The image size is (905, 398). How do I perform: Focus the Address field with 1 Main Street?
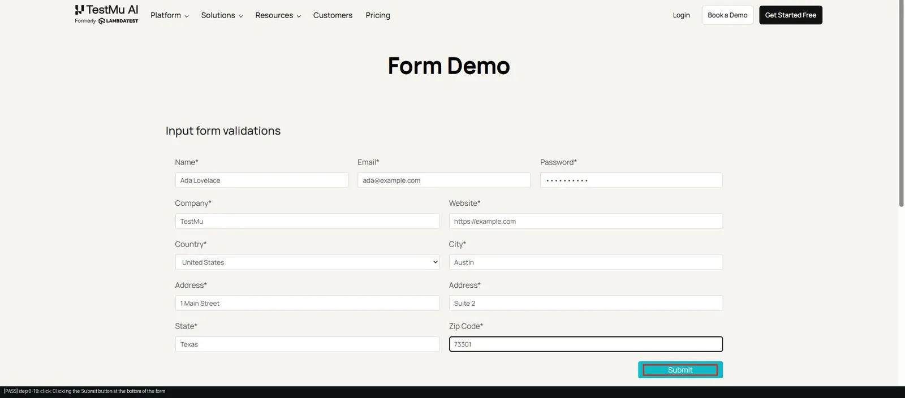pyautogui.click(x=307, y=303)
